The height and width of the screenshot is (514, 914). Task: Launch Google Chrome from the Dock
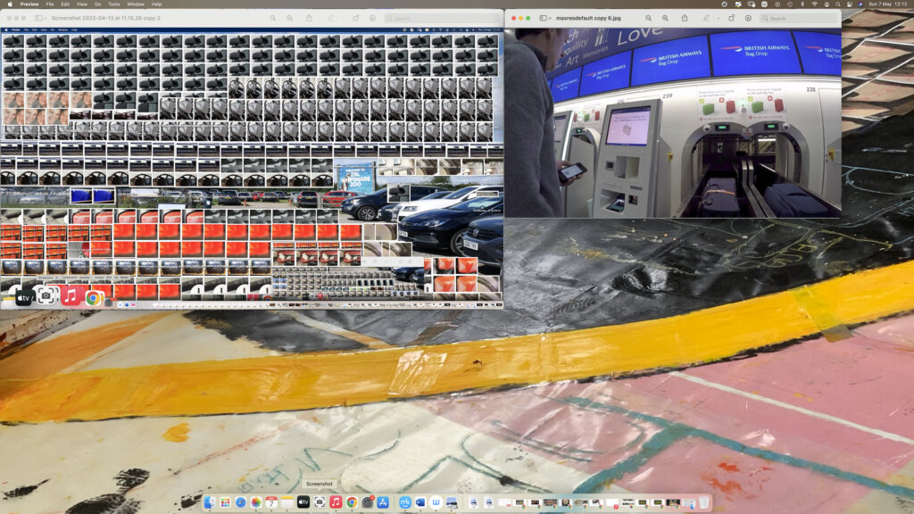pos(352,502)
